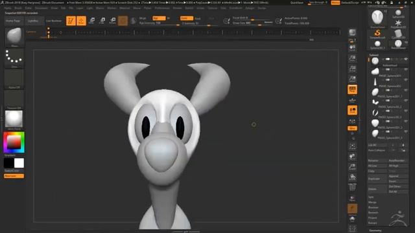
Task: Select the Sphere3D tool thumbnail at top right
Action: tap(398, 14)
